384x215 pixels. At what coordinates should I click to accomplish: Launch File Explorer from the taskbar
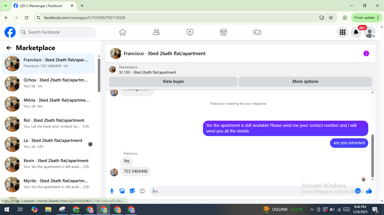coord(48,209)
